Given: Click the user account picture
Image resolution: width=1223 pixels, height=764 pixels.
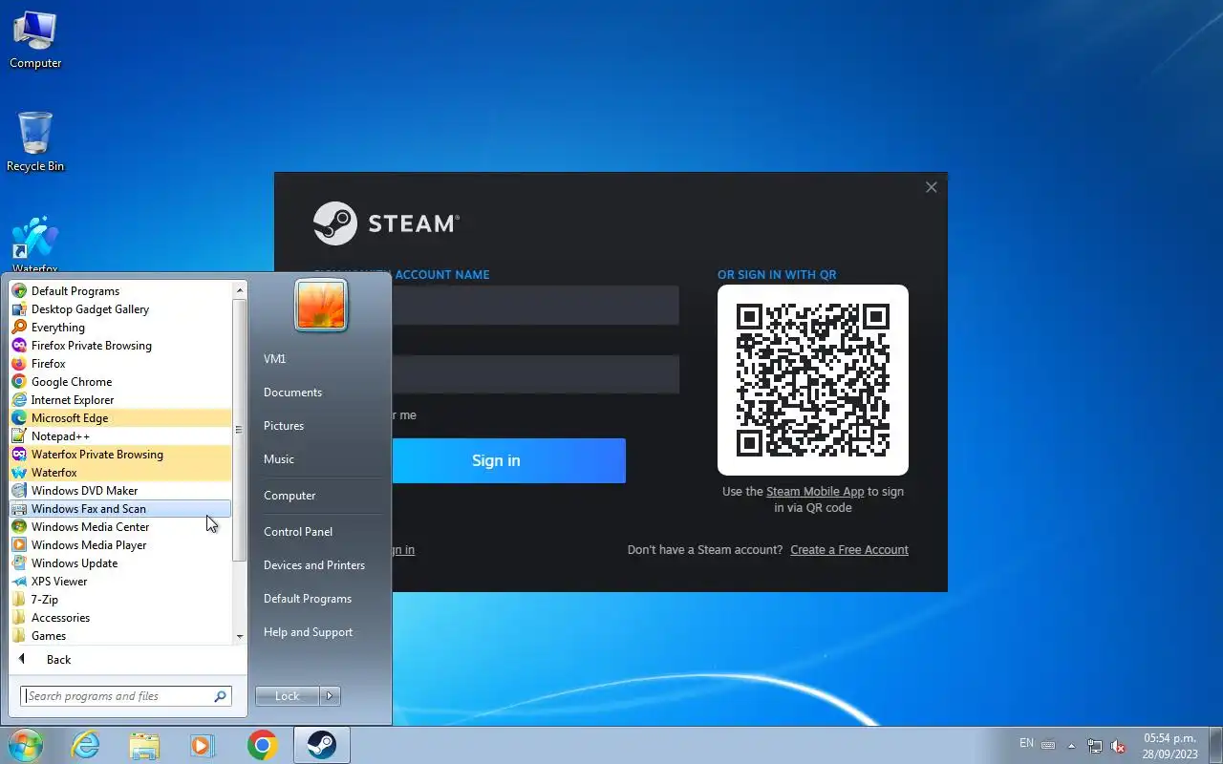Looking at the screenshot, I should point(321,306).
